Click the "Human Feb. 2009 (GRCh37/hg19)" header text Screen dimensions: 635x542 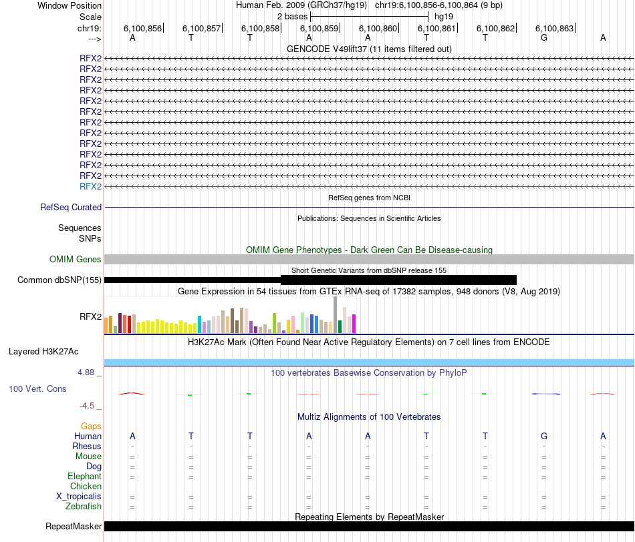point(301,5)
